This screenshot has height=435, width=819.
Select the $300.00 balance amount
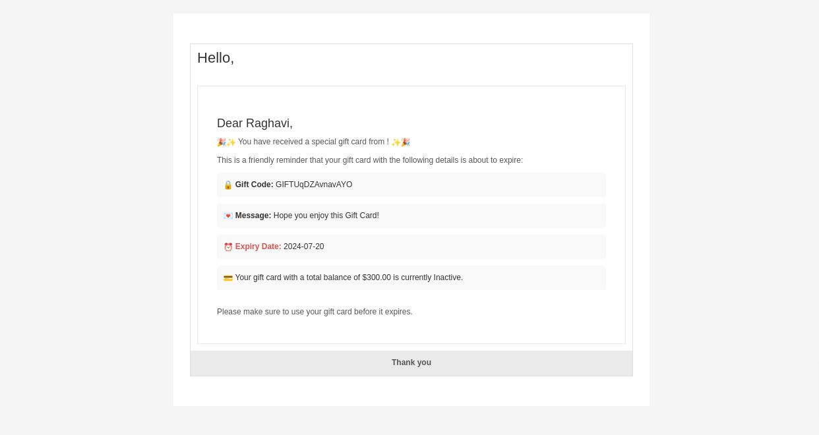coord(377,277)
